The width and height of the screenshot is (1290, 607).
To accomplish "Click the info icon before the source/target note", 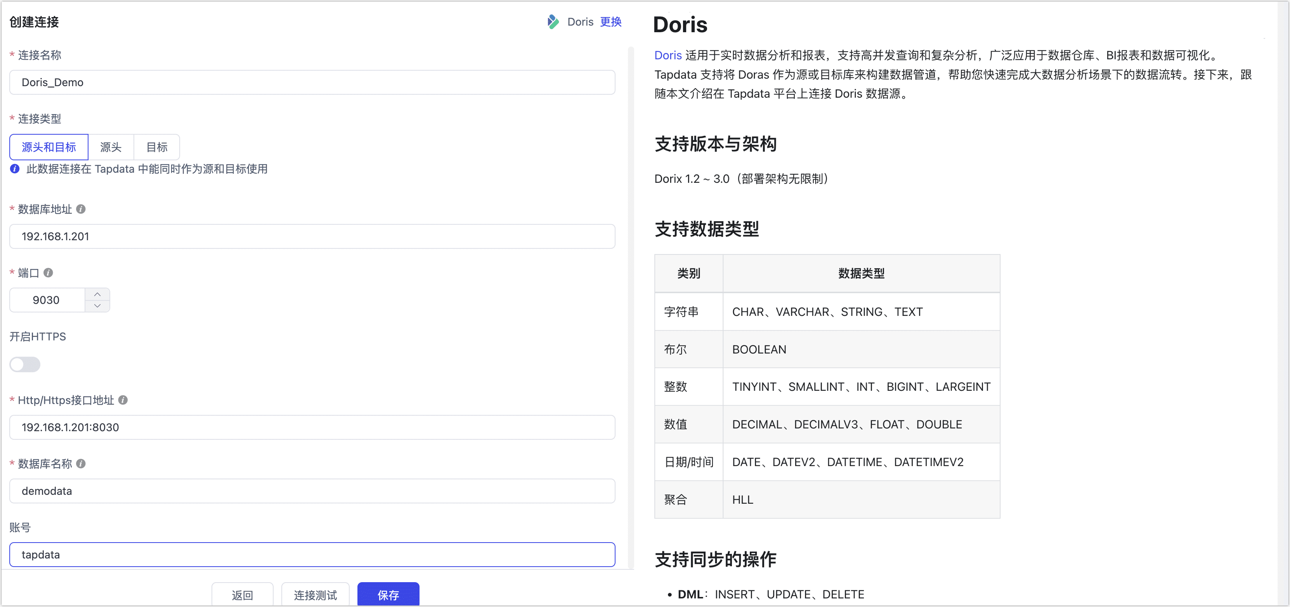I will pos(14,169).
